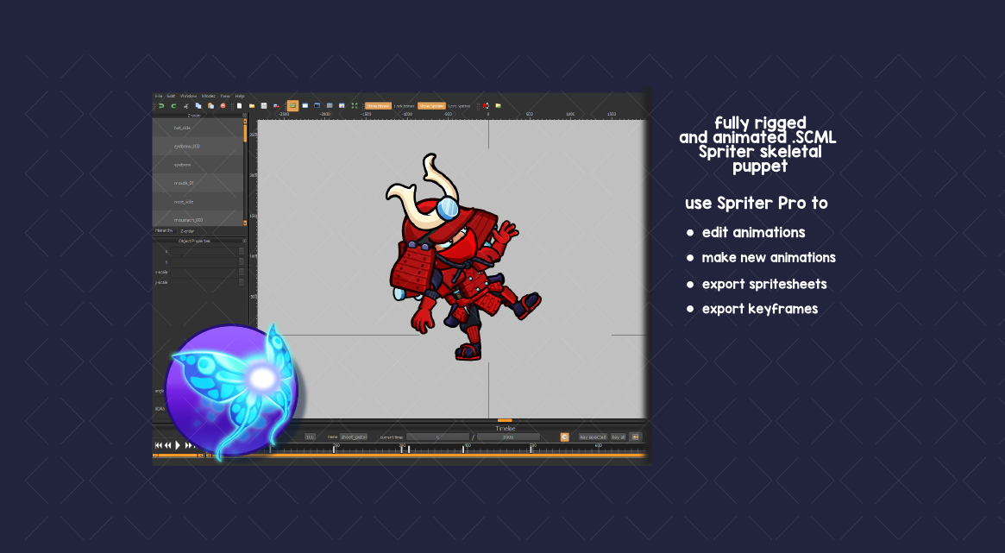Open the Modes menu
The width and height of the screenshot is (1005, 553).
pyautogui.click(x=208, y=96)
